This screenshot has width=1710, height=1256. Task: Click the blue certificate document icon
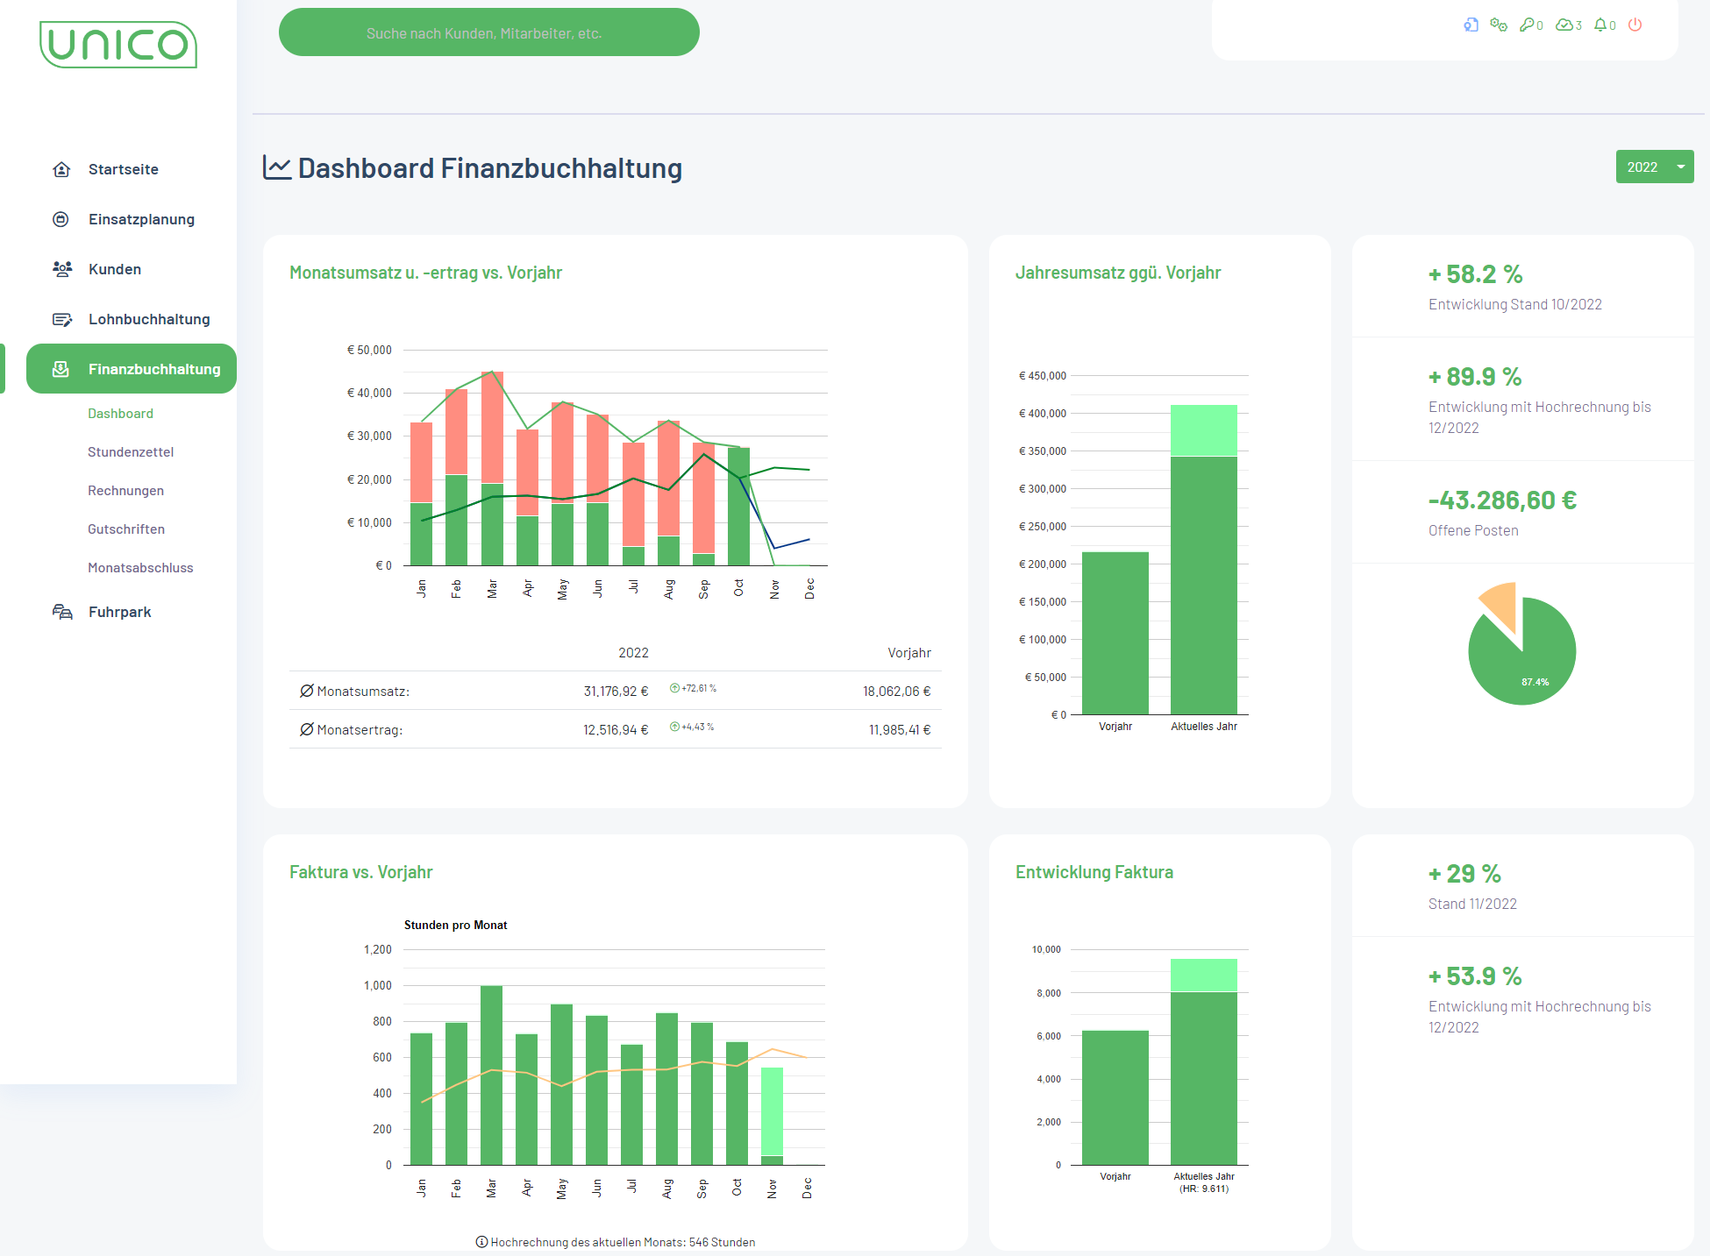[1471, 25]
